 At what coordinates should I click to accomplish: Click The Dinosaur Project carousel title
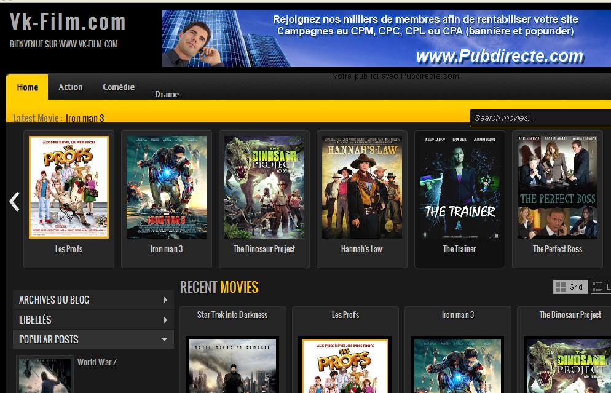tap(264, 249)
